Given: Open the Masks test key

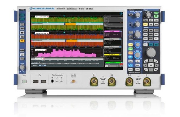Looking at the screenshot, I should [151, 39].
